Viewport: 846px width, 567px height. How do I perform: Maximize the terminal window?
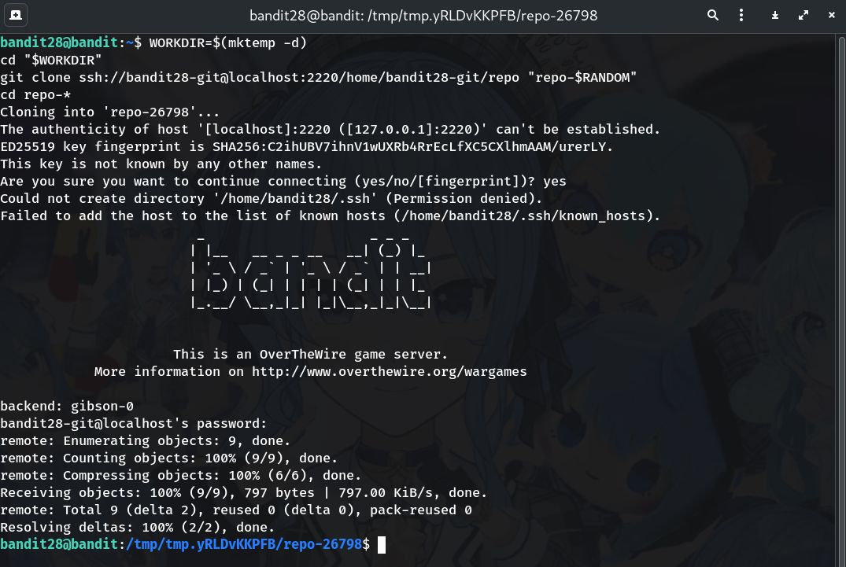[803, 15]
